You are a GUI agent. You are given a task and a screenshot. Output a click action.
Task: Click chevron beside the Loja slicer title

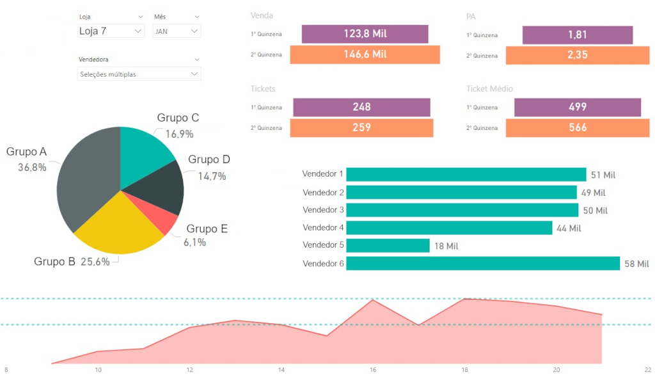point(140,16)
